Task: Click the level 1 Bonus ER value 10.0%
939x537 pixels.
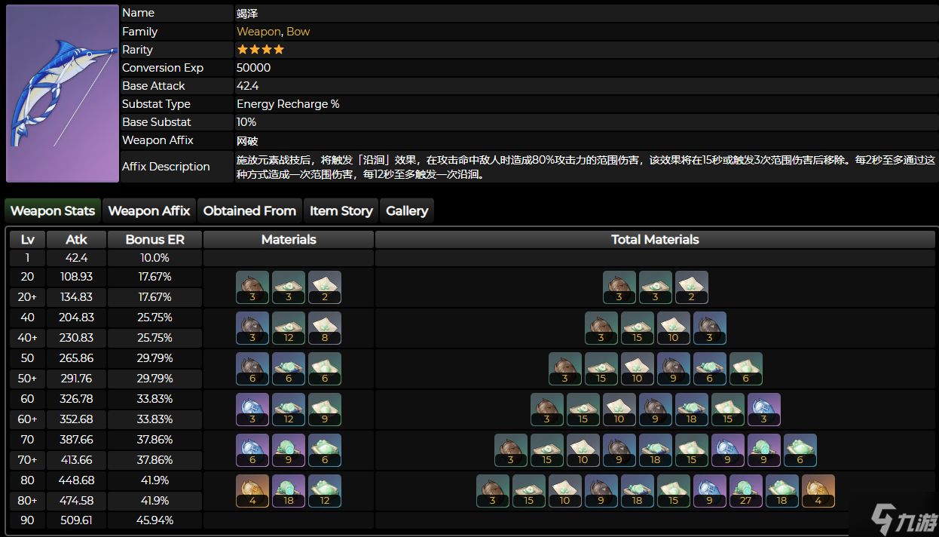Action: (x=154, y=258)
